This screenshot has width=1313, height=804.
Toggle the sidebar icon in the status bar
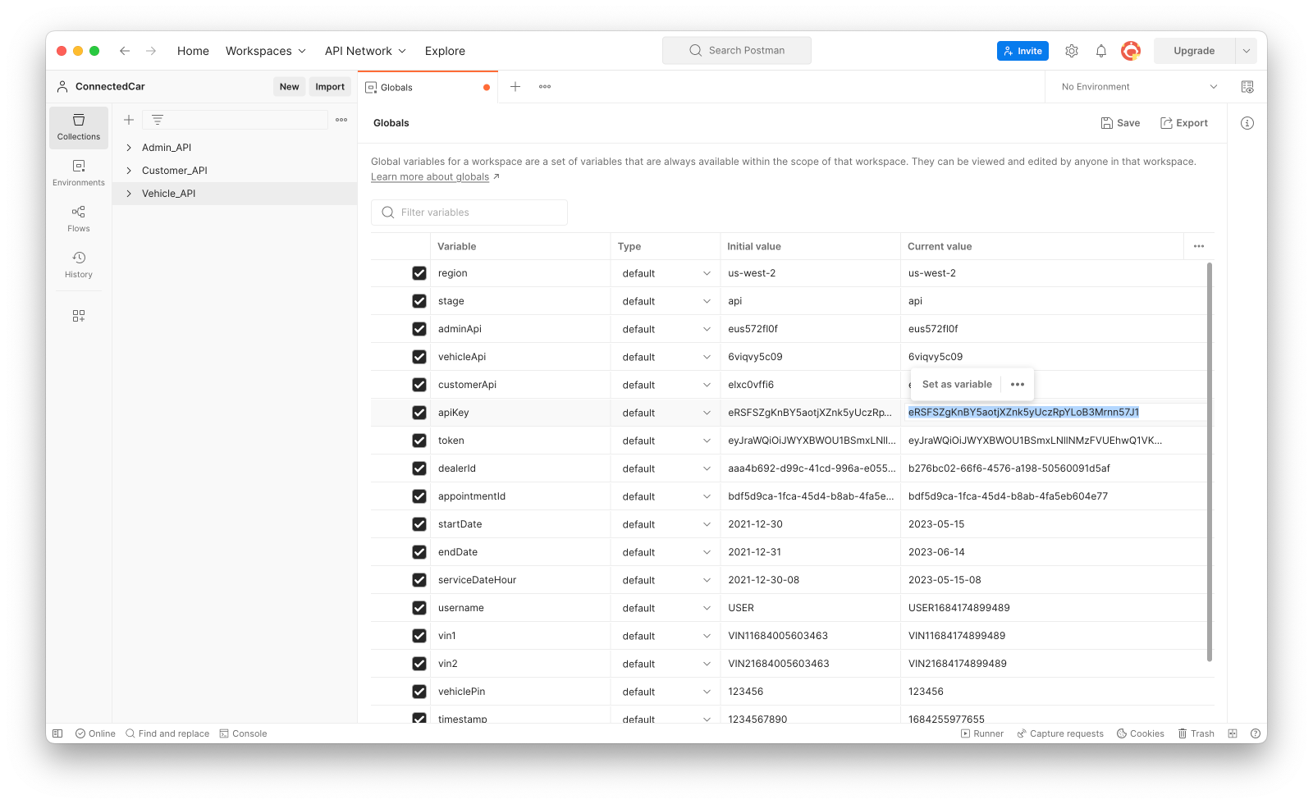click(57, 733)
